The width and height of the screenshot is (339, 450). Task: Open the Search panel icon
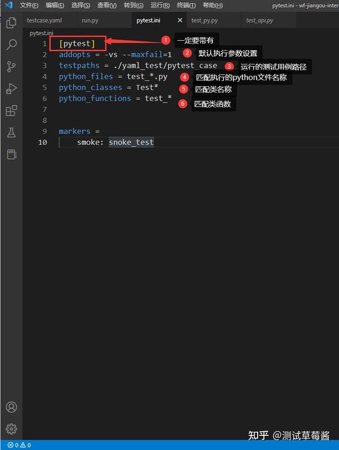[11, 45]
